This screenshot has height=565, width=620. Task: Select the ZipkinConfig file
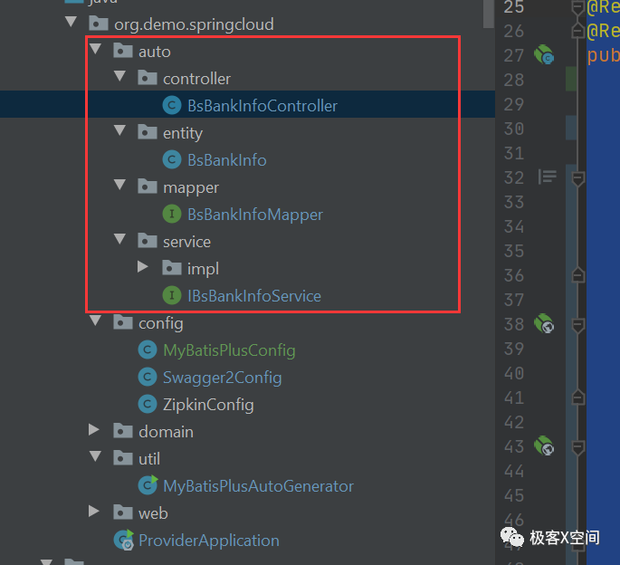(208, 405)
